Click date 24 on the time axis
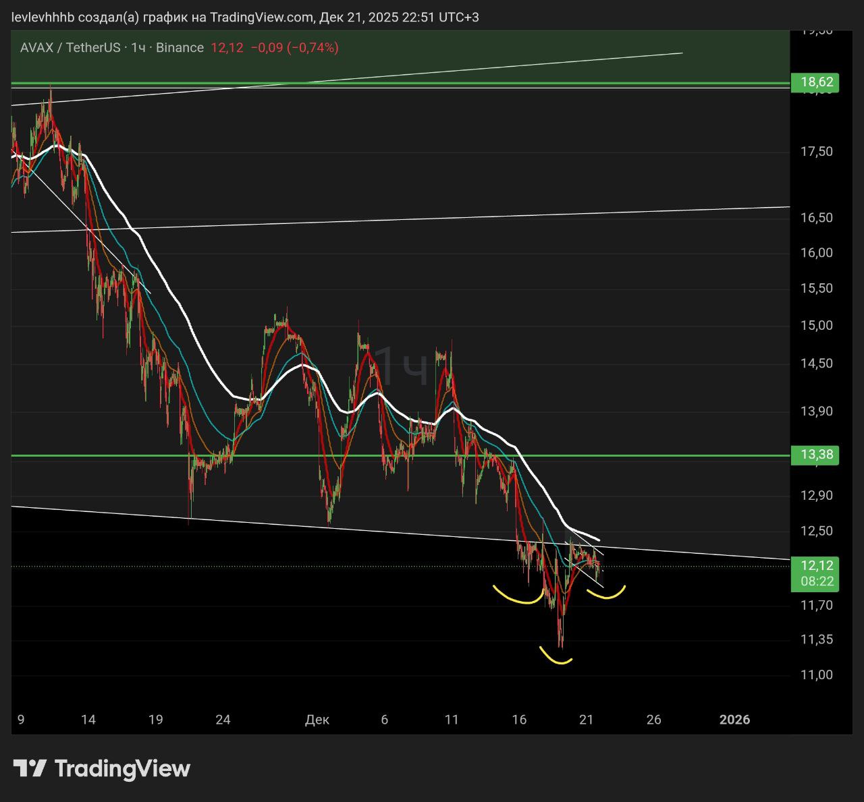The width and height of the screenshot is (864, 802). coord(223,720)
